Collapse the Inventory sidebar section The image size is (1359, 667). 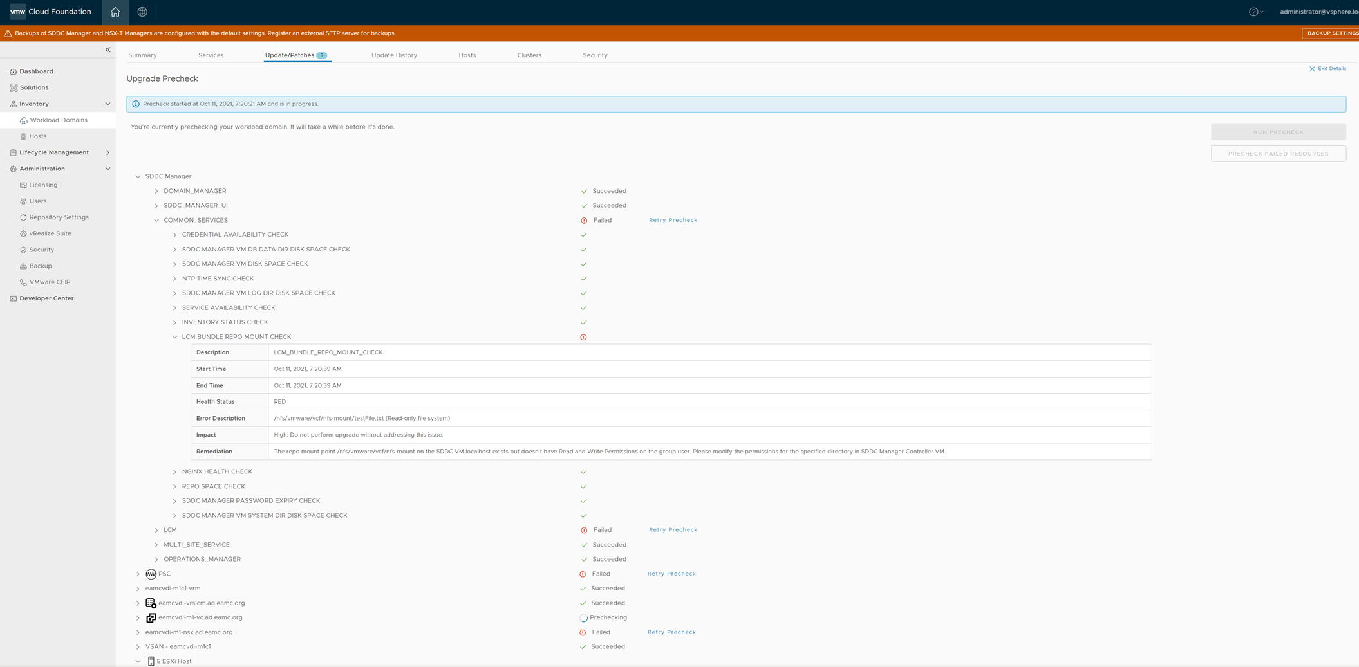click(x=108, y=104)
